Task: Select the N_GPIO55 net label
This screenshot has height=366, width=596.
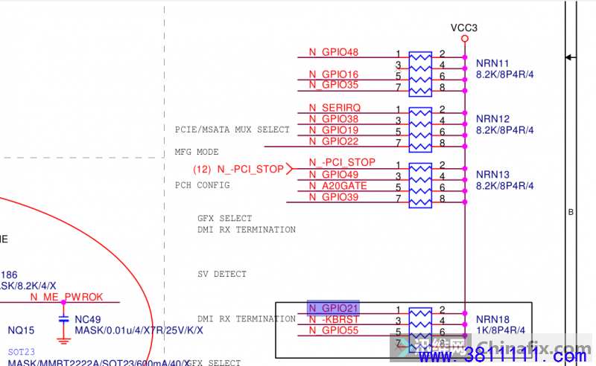Action: pos(333,330)
